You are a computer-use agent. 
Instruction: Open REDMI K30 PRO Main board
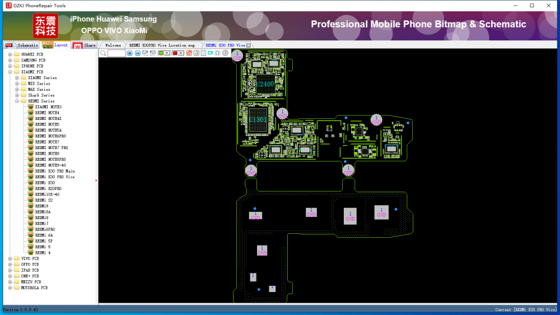tap(54, 171)
